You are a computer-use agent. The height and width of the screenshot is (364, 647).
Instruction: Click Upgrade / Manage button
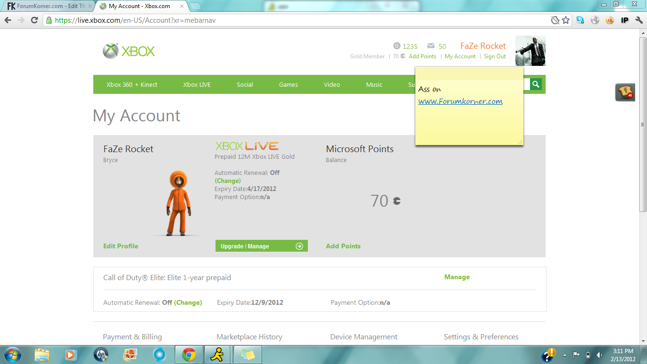tap(261, 246)
